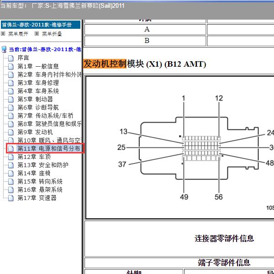Open 第10章 暖风、通风与空调
Viewport: 274px width, 274px height.
point(49,140)
